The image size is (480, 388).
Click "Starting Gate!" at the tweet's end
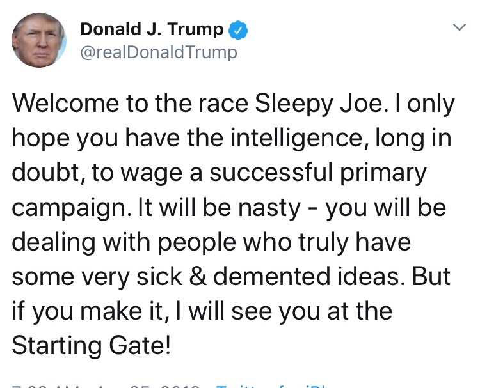point(92,347)
